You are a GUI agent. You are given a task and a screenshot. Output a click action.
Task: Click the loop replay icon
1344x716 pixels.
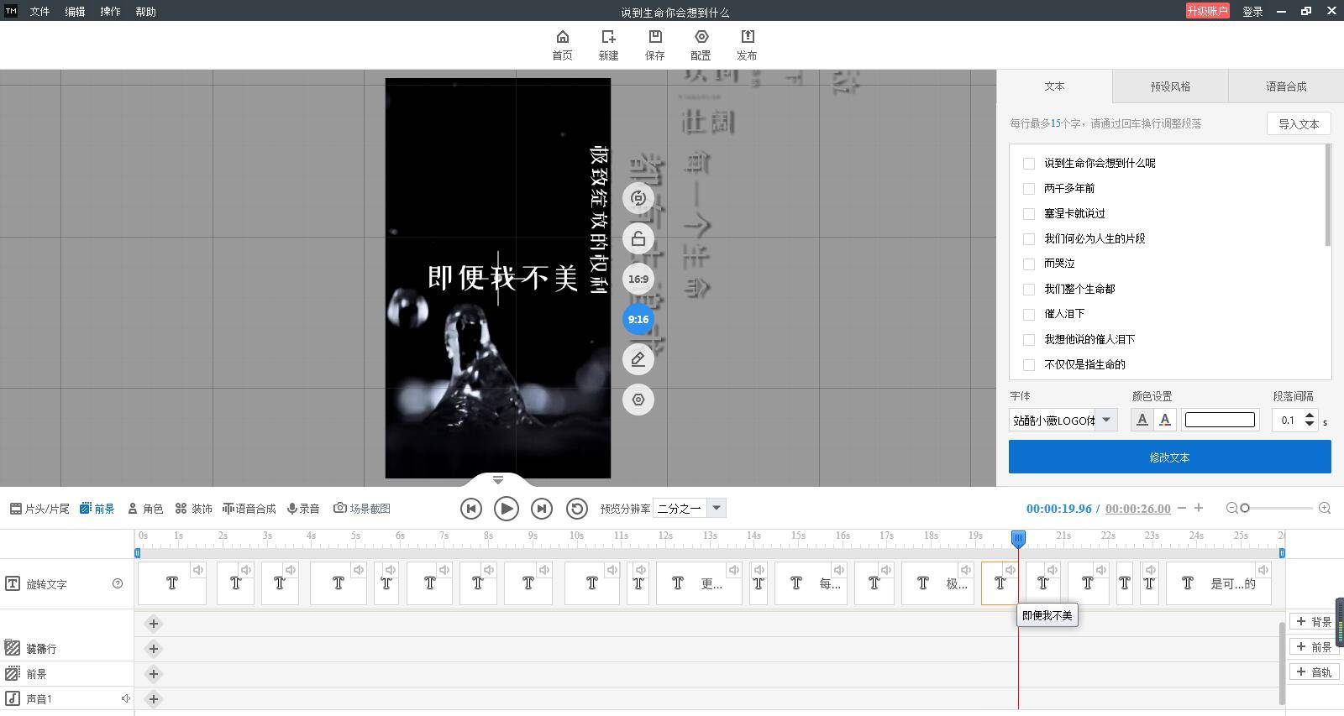point(576,509)
